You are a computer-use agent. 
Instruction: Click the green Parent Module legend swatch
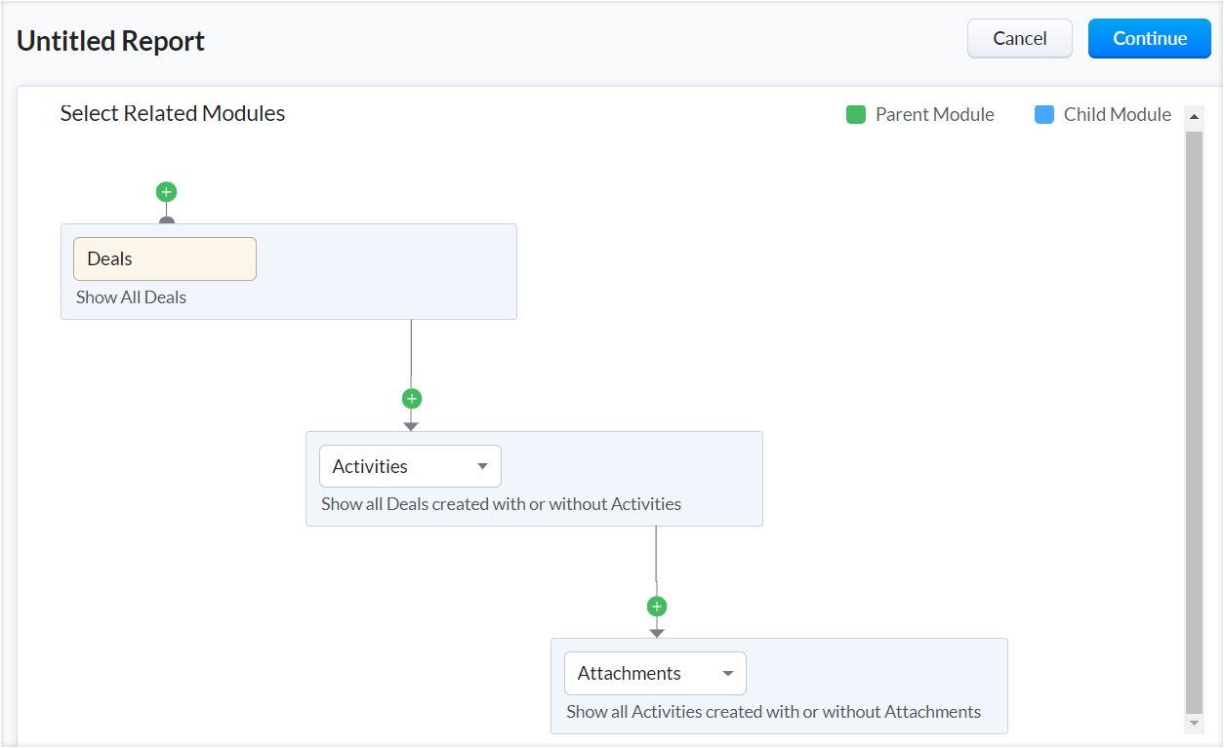pyautogui.click(x=856, y=115)
